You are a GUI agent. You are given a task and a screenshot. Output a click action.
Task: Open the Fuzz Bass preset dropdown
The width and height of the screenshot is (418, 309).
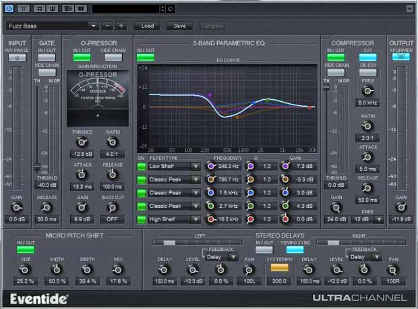click(x=95, y=26)
